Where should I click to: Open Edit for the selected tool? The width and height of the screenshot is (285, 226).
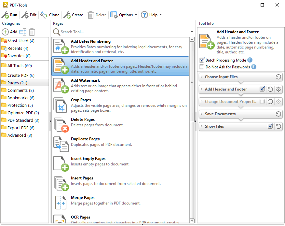(x=29, y=15)
